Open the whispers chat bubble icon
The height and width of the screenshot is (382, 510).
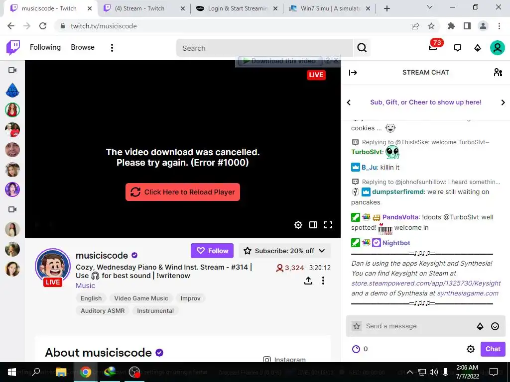click(457, 48)
